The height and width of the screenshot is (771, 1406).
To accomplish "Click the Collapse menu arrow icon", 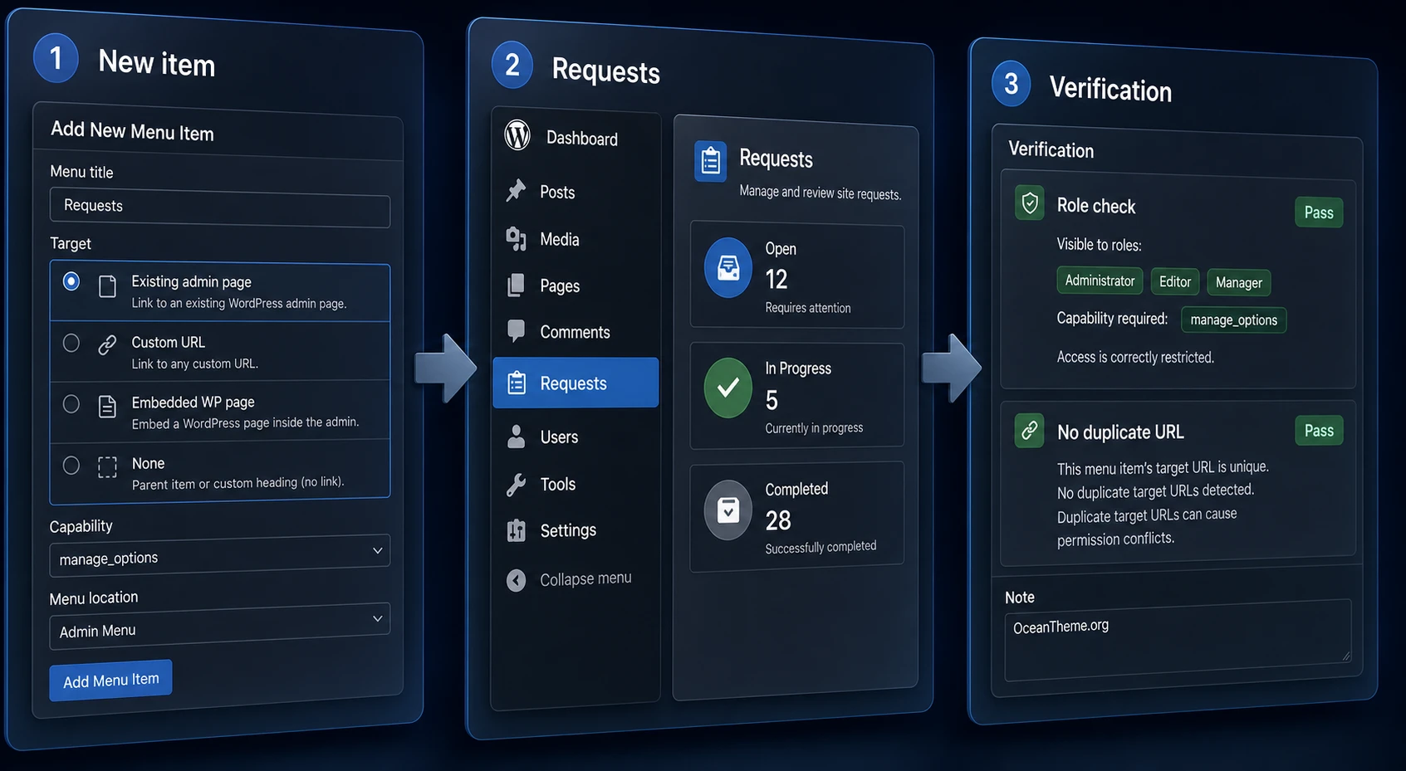I will (516, 580).
